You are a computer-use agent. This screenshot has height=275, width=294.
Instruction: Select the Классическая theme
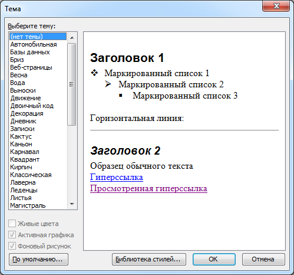click(x=38, y=175)
